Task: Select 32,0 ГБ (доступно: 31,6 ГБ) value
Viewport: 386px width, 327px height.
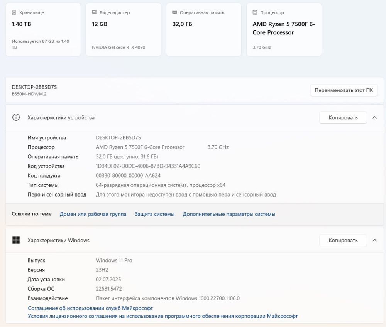Action: [127, 157]
